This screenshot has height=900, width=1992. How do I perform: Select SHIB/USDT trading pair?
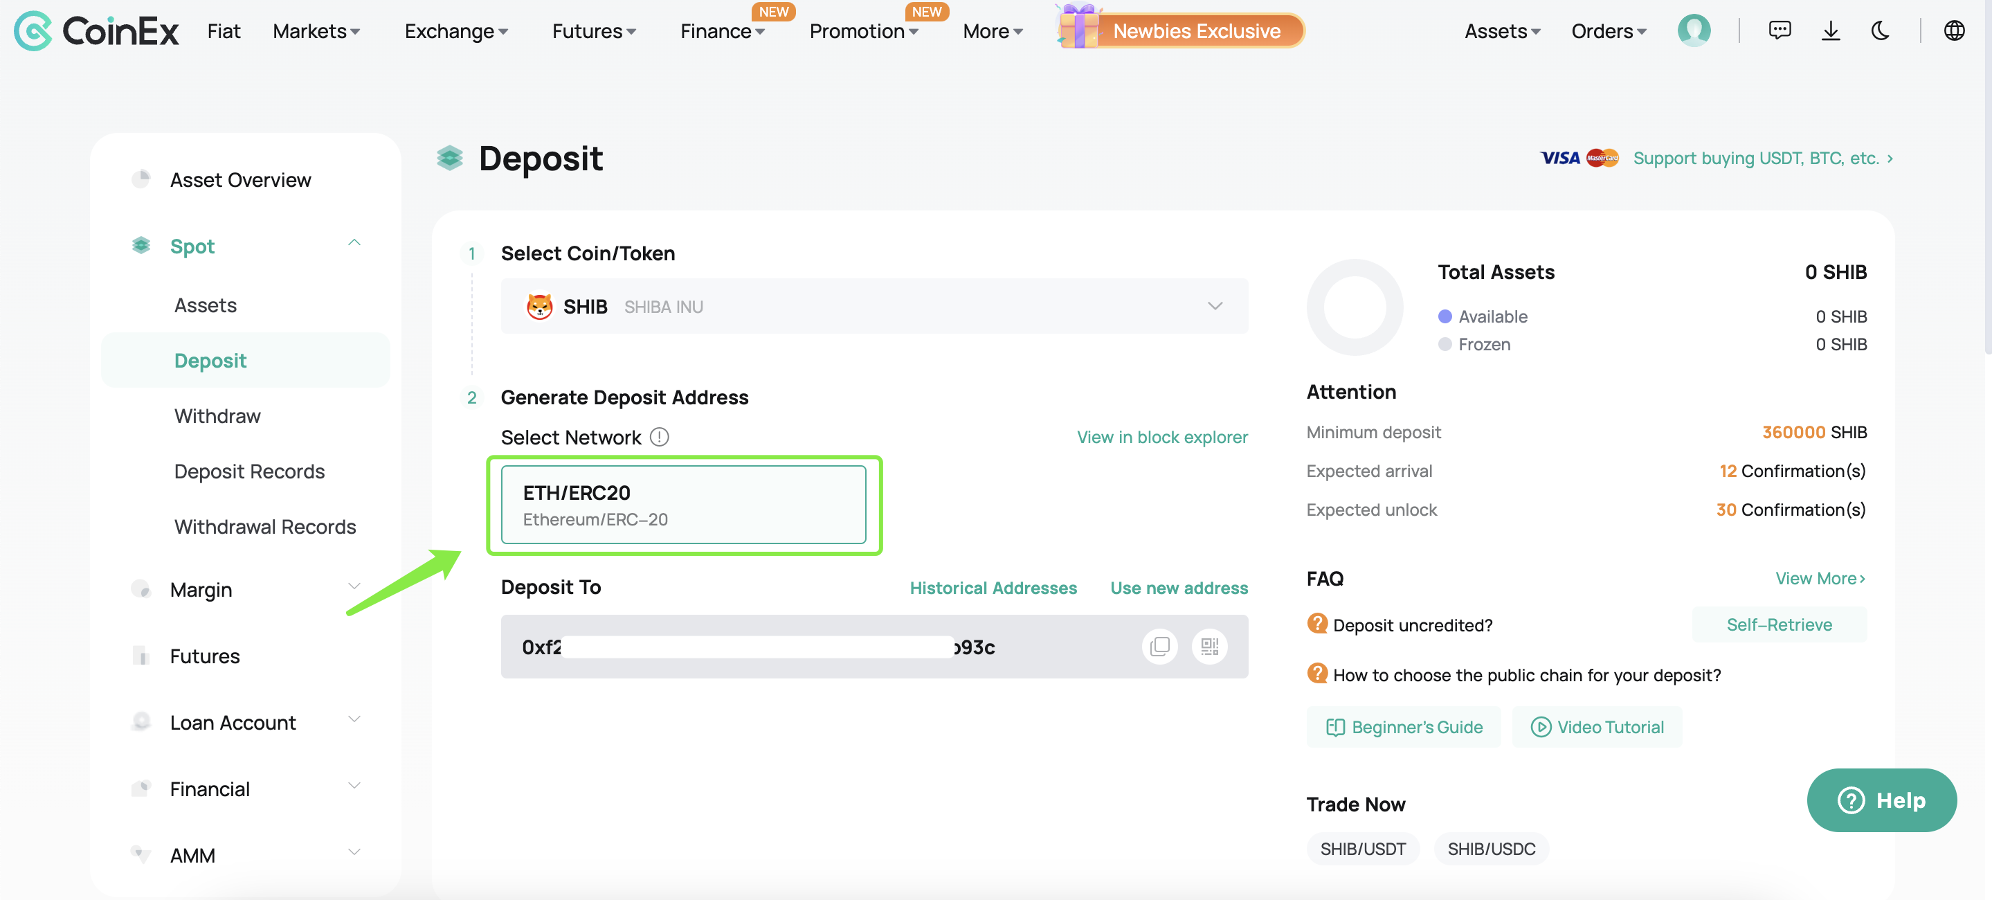pos(1363,849)
